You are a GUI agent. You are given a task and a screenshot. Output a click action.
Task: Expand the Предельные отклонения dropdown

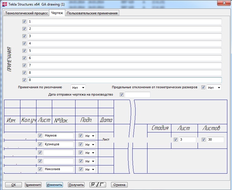click(214, 87)
